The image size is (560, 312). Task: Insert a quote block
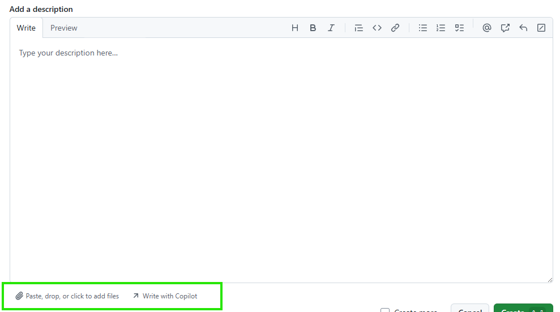pos(358,28)
